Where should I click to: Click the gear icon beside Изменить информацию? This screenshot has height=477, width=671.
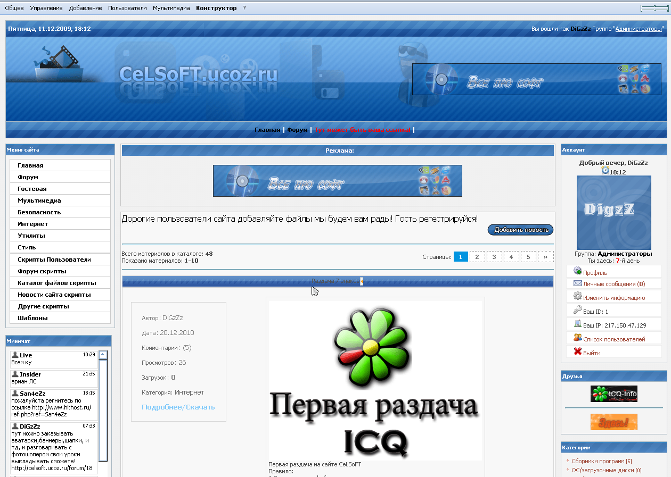[x=577, y=296]
